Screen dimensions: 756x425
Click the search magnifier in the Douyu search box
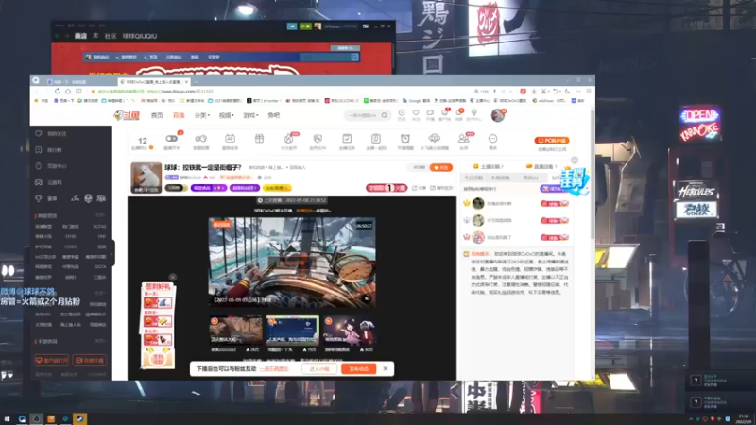385,115
